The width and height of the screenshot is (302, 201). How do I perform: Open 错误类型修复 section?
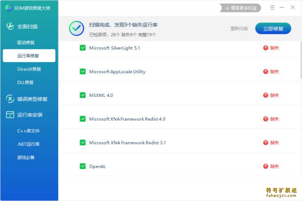click(32, 99)
